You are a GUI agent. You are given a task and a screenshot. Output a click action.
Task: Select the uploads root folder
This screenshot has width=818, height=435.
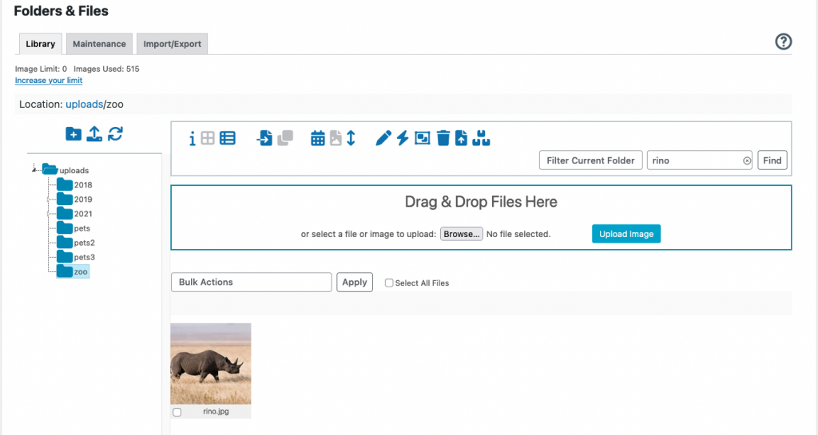(66, 170)
